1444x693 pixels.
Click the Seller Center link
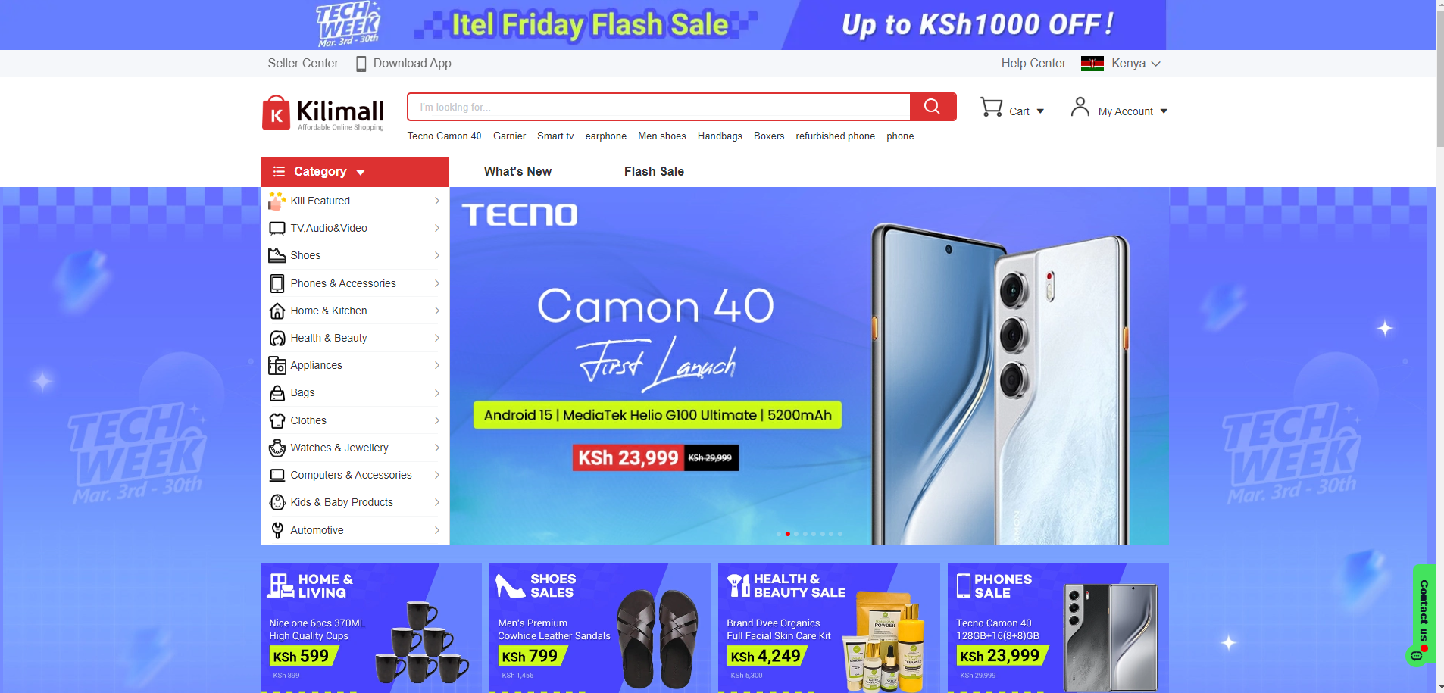(303, 64)
